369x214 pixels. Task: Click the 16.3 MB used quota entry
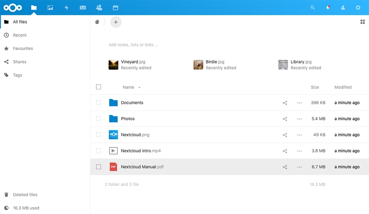[x=45, y=208]
